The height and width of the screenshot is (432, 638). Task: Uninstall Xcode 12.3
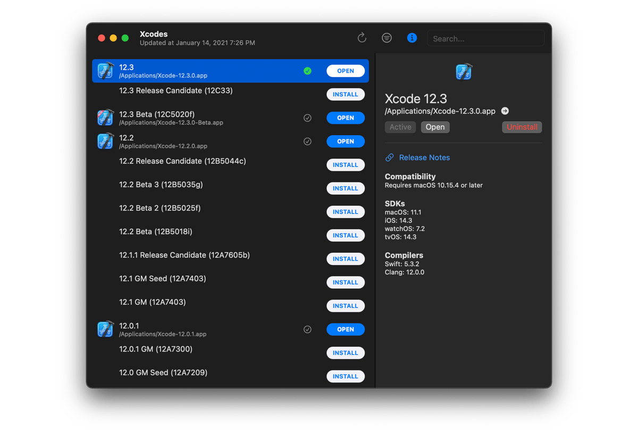522,127
